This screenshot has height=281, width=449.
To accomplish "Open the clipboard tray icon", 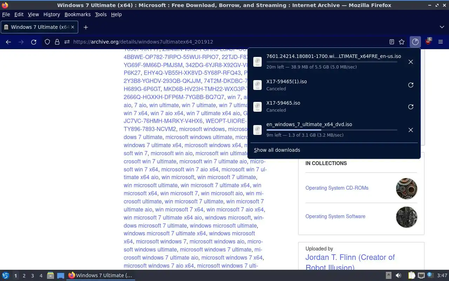I will tap(411, 275).
